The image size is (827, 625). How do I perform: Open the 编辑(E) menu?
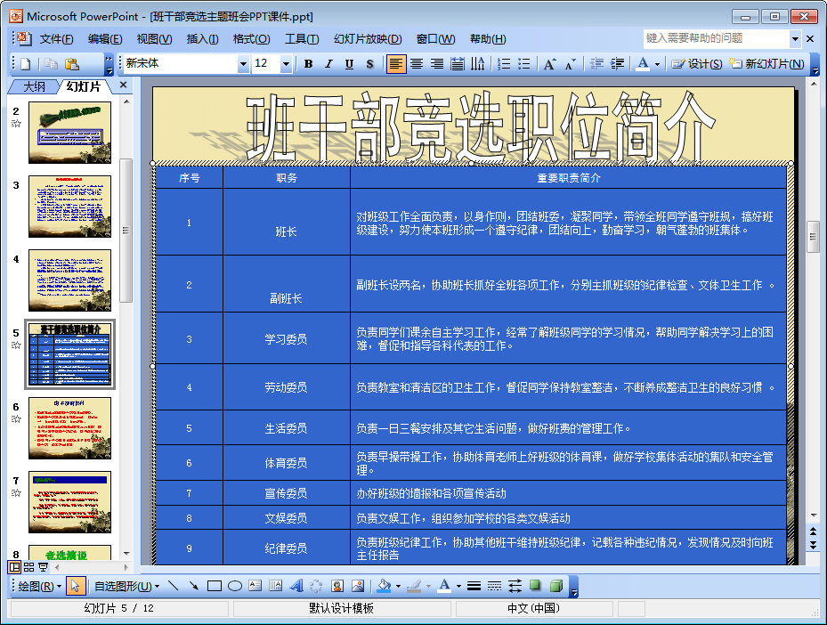coord(105,39)
